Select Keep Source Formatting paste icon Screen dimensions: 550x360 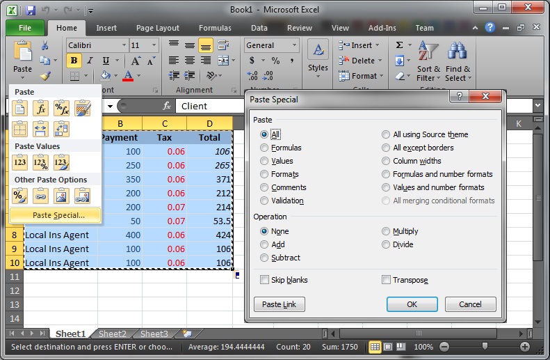coord(83,108)
